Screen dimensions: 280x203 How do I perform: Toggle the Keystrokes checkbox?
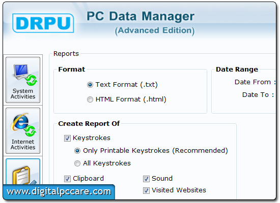tap(67, 138)
